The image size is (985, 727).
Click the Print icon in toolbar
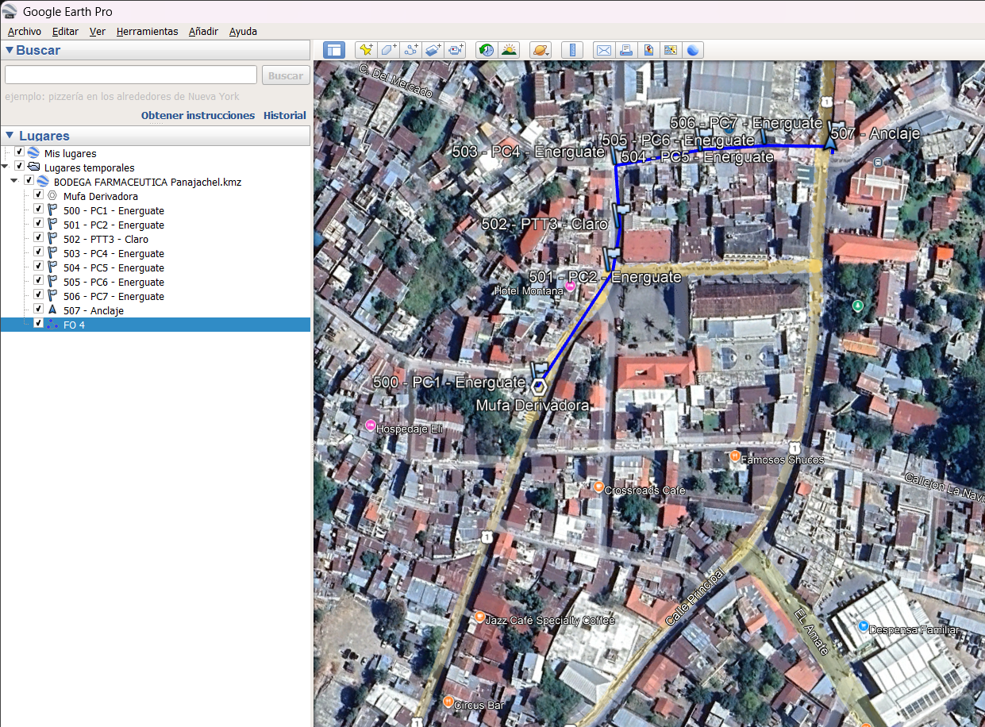pyautogui.click(x=626, y=50)
